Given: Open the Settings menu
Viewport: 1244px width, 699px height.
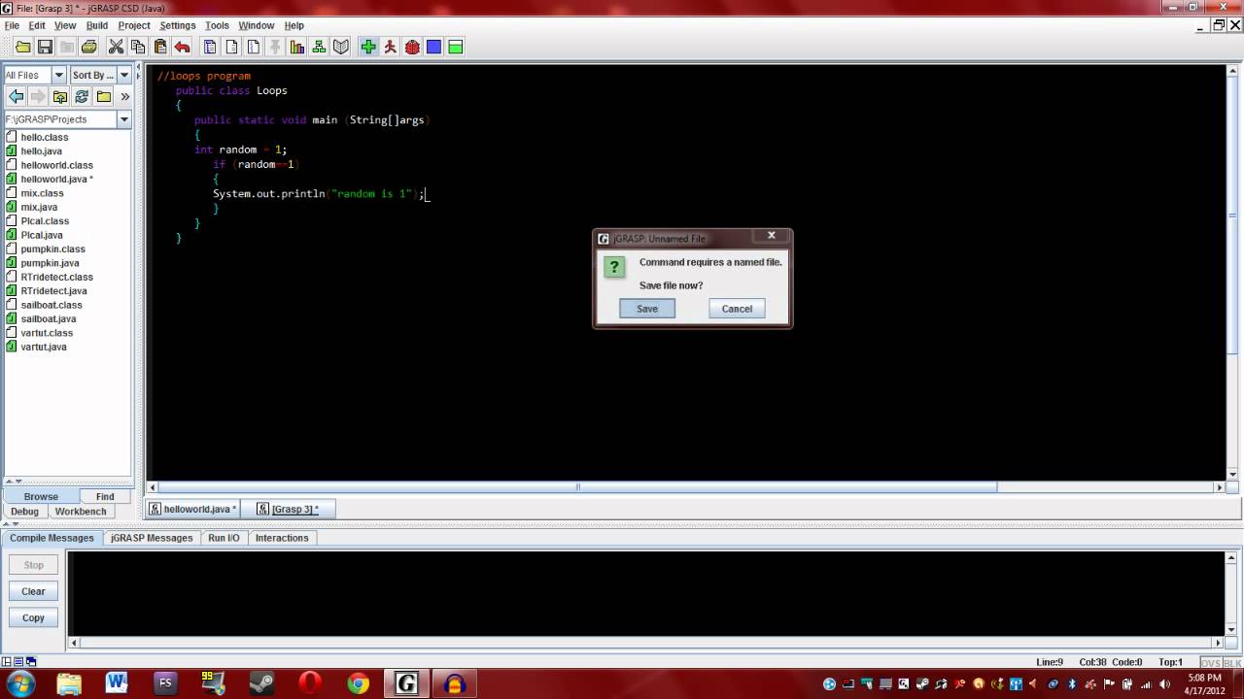Looking at the screenshot, I should [x=178, y=25].
